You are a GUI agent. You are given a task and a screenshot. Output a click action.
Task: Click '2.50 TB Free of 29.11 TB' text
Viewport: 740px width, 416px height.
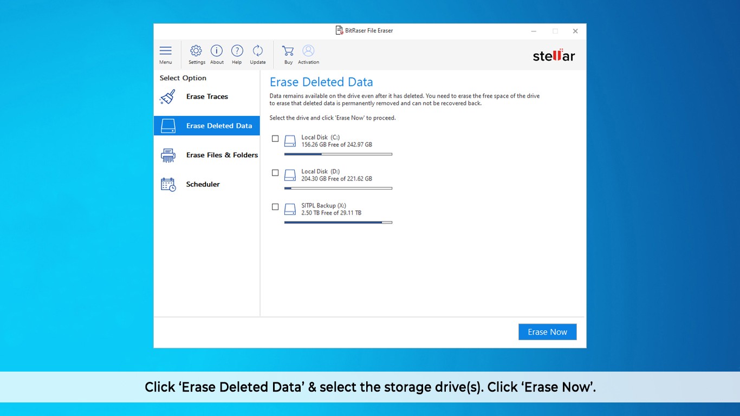332,213
